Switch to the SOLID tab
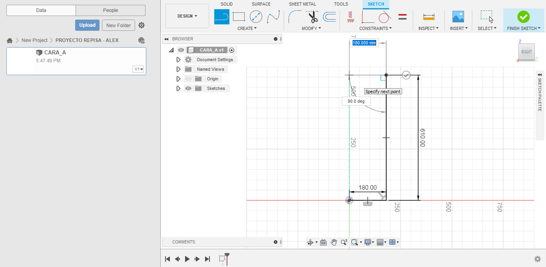546x267 pixels. pyautogui.click(x=227, y=4)
